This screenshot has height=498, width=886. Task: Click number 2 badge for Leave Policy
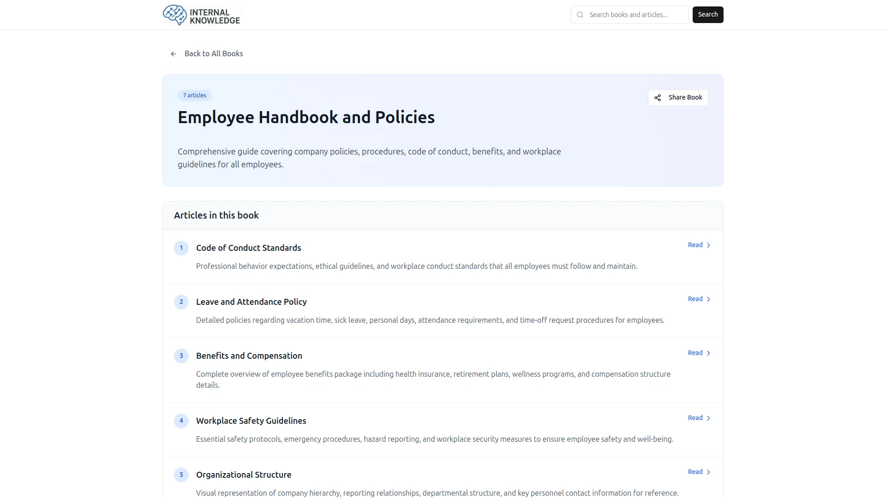click(181, 302)
